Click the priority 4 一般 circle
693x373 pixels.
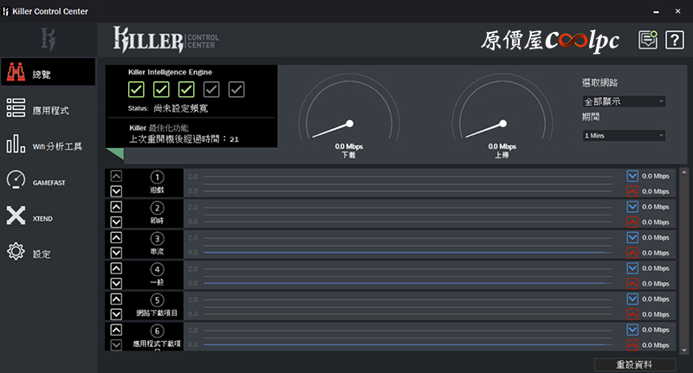[157, 269]
